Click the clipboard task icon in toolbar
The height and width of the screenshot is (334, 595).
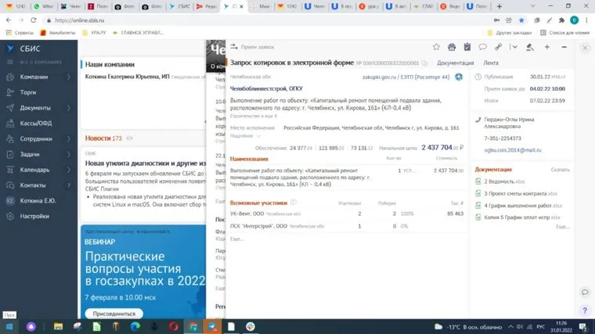467,47
